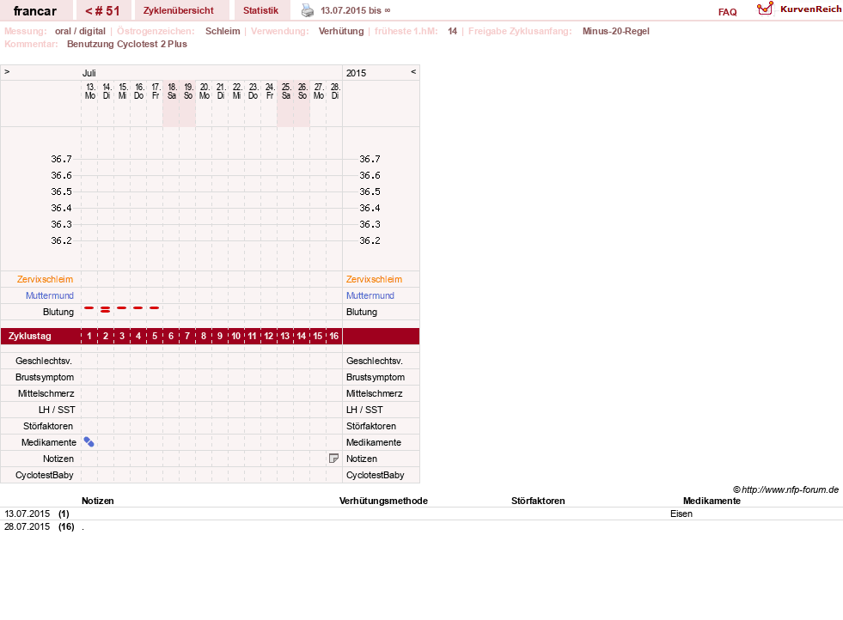843x620 pixels.
Task: Click the comment 'Benutzung Cyclotest 2 Plus'
Action: [x=127, y=44]
